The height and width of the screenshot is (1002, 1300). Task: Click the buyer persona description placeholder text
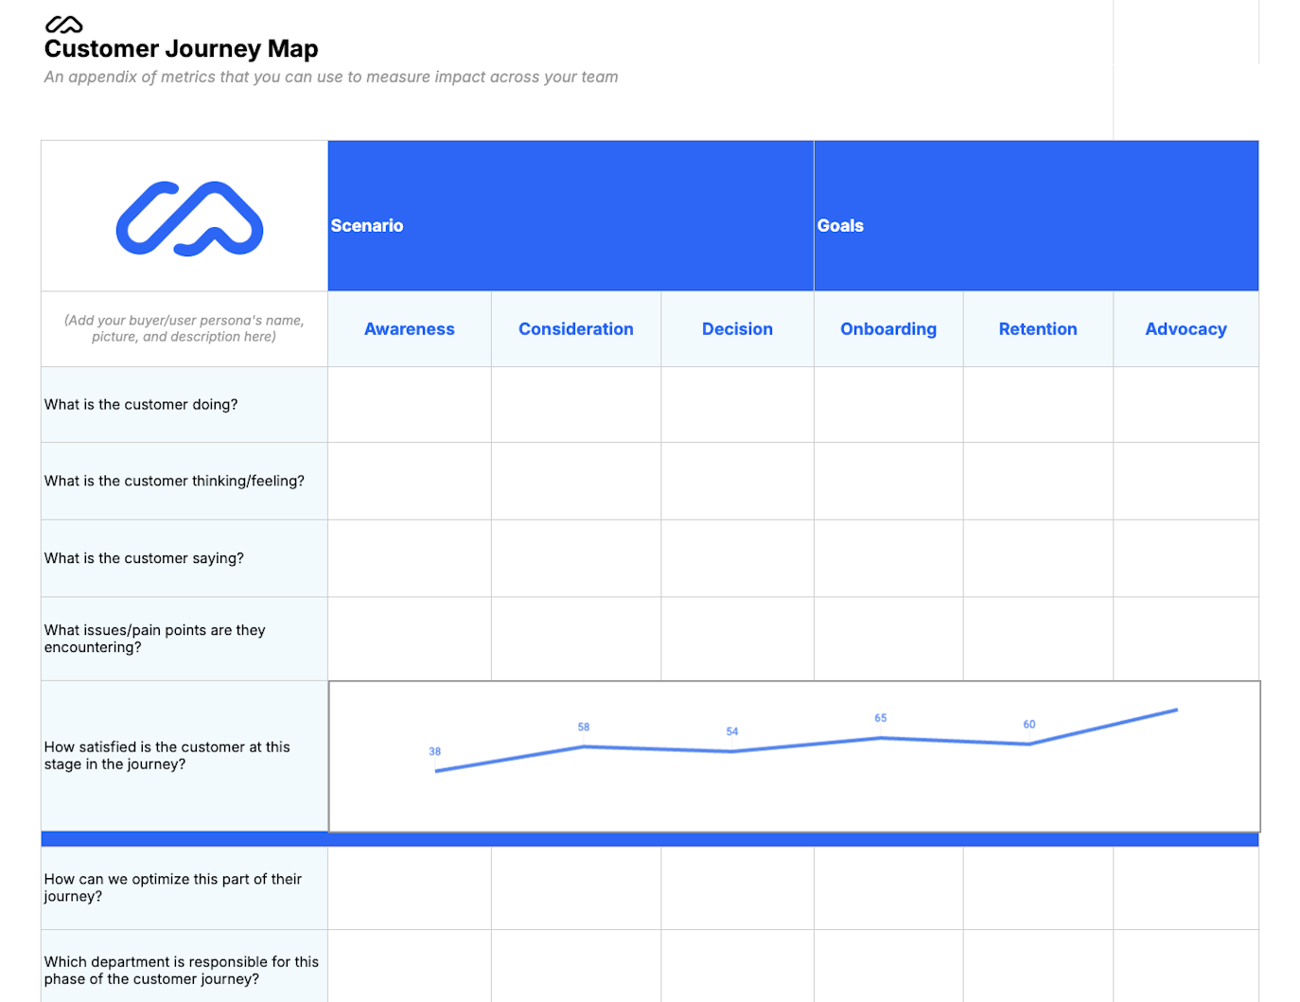click(184, 328)
